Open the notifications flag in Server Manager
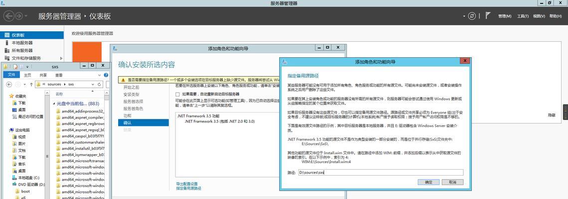The image size is (568, 199). click(x=488, y=15)
